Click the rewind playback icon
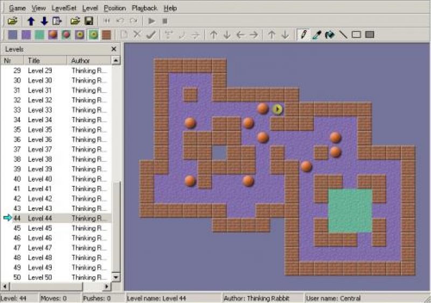 [107, 21]
